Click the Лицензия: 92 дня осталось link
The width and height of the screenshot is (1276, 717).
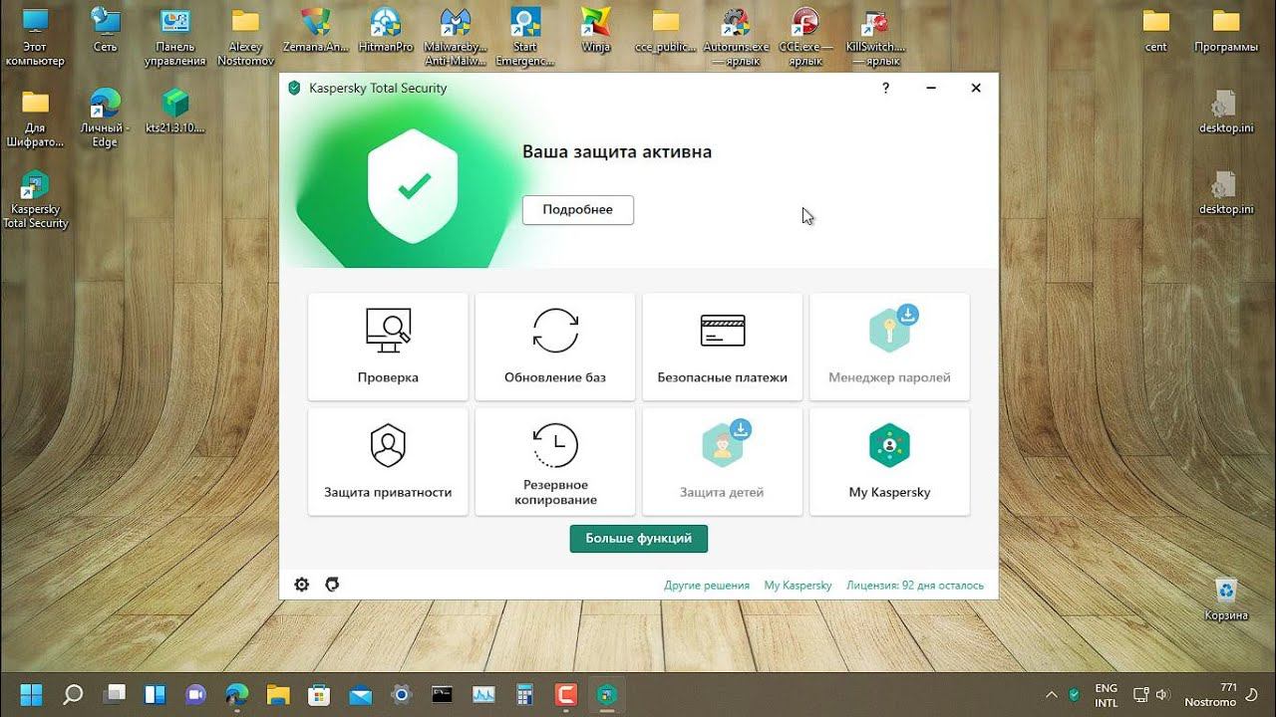point(915,586)
